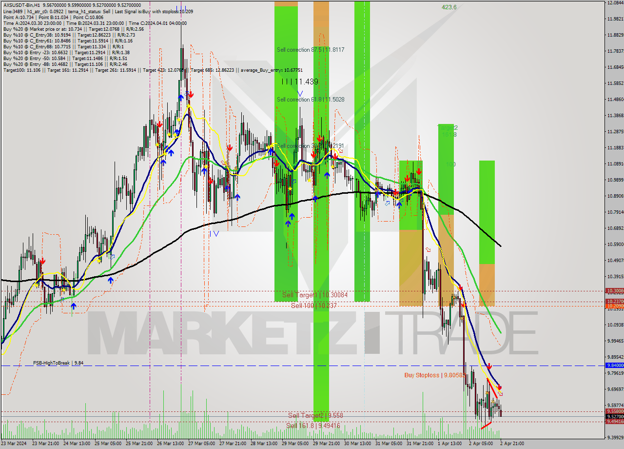Click the 'Sell correction 61.8 | 11.5028' label
The image size is (624, 449).
click(311, 100)
